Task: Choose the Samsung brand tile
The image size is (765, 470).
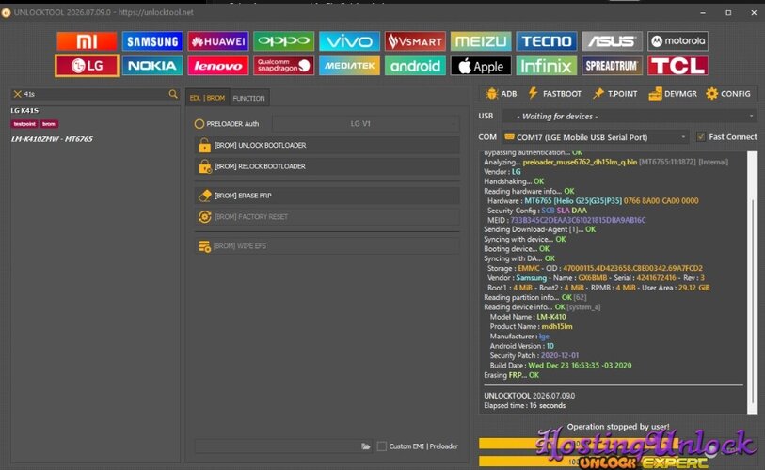Action: (152, 41)
